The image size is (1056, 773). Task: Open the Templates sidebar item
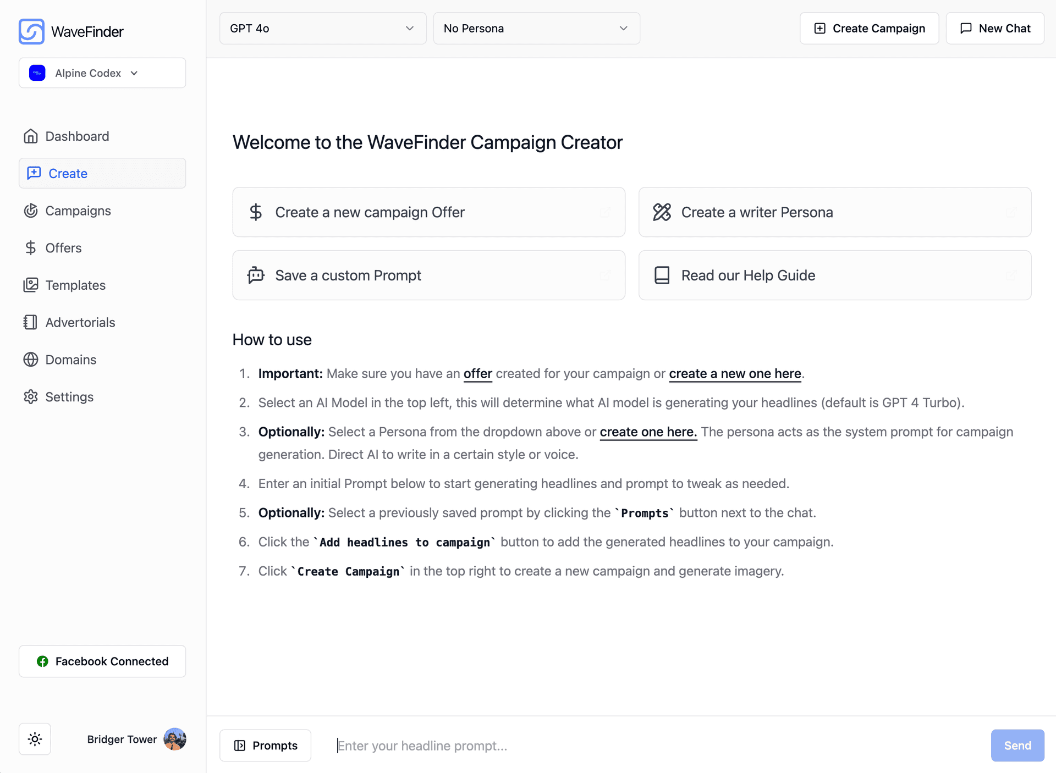pos(75,285)
